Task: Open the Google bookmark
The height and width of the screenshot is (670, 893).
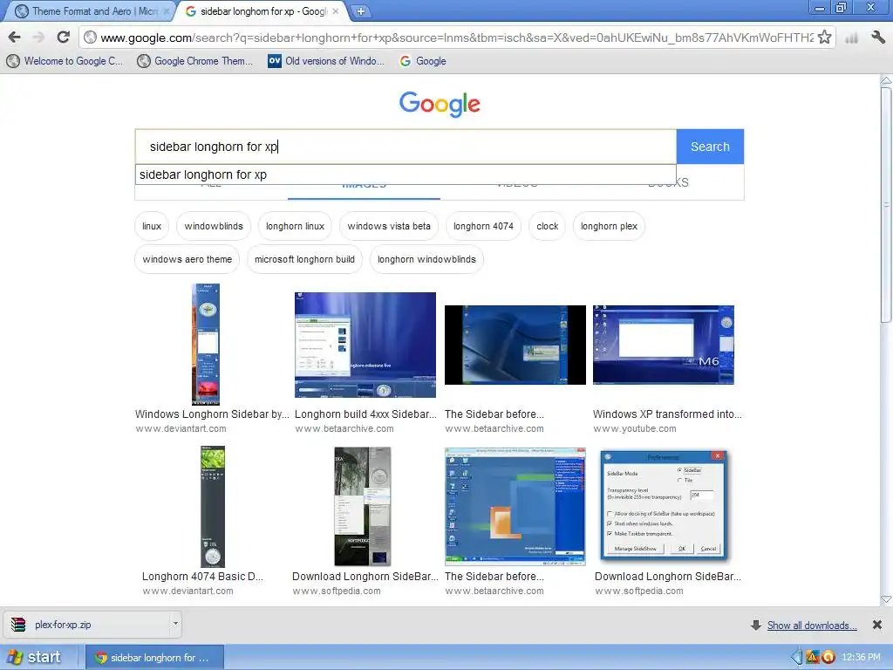Action: tap(423, 61)
